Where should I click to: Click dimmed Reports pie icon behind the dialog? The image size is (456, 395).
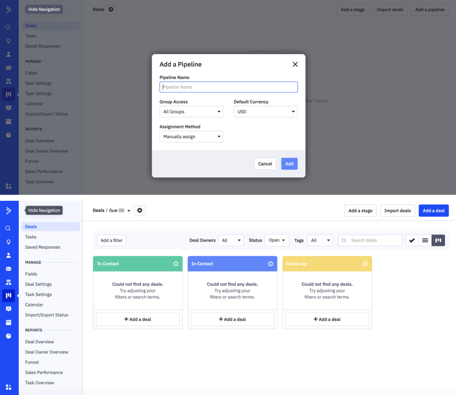[x=8, y=135]
